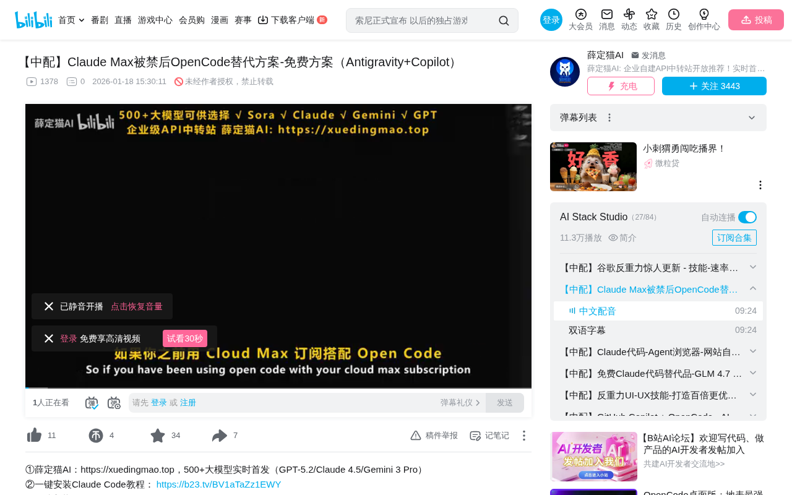
Task: Click the 稿件举报 report icon
Action: pos(416,436)
